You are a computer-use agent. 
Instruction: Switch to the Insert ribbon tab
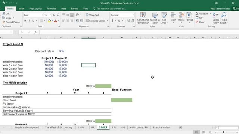[21, 9]
